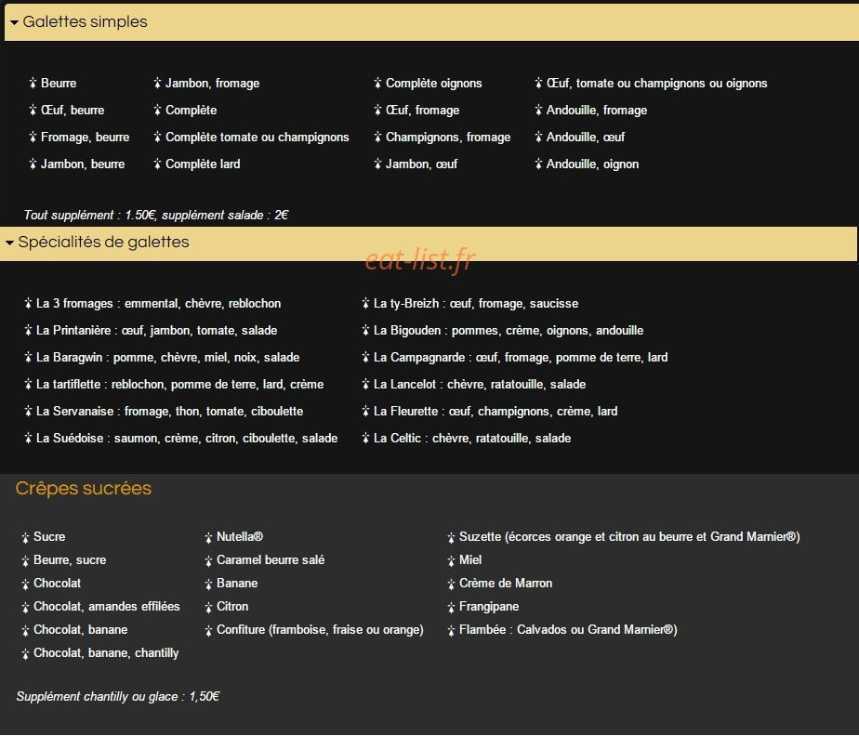Click the ermine icon beside La ty-Breizh
This screenshot has width=859, height=736.
[x=365, y=303]
